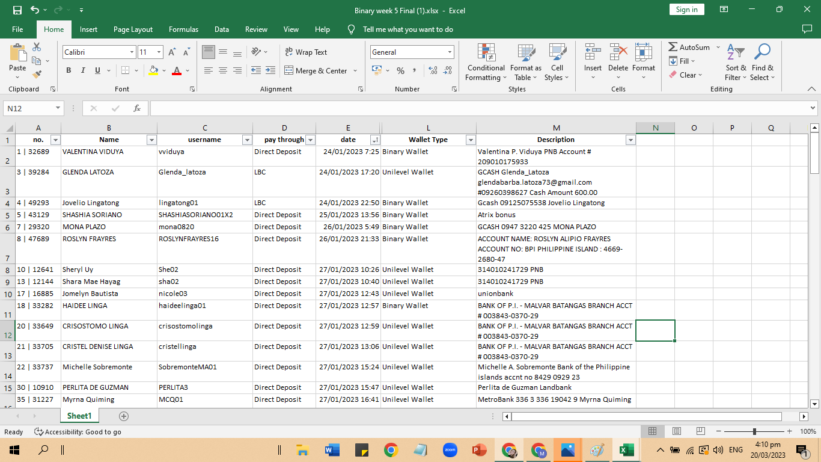Viewport: 821px width, 462px height.
Task: Click the Decrease Indent icon
Action: point(255,70)
